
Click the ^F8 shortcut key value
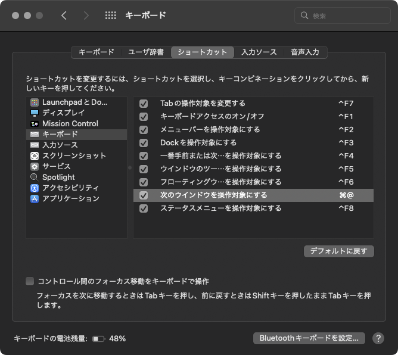point(346,208)
